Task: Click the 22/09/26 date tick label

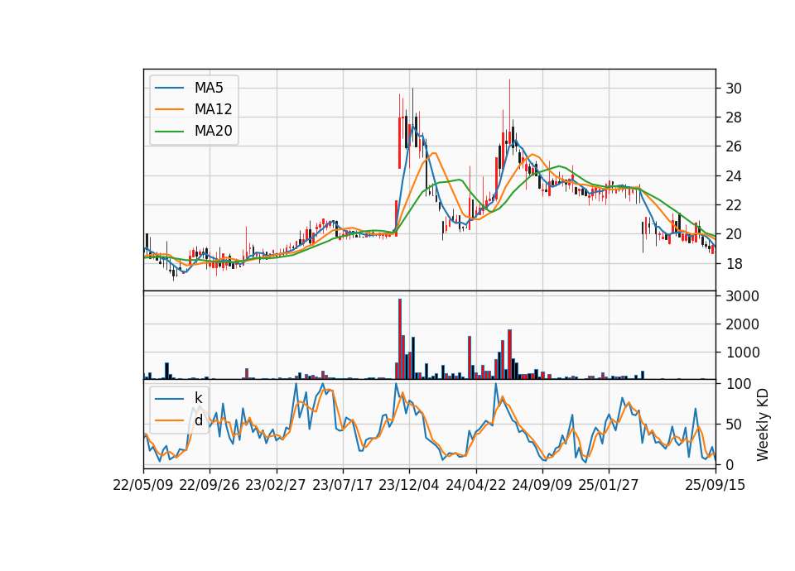Action: click(x=210, y=485)
